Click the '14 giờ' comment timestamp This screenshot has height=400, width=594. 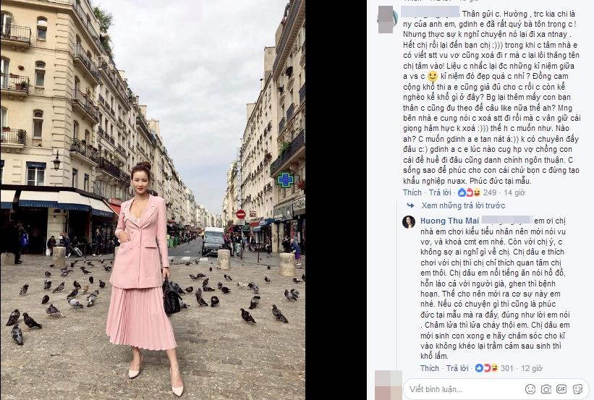coord(514,192)
